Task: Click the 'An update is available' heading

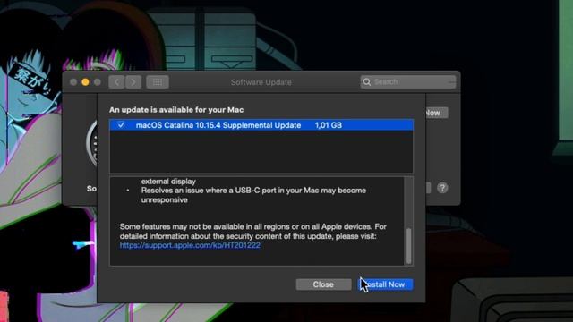Action: tap(176, 110)
